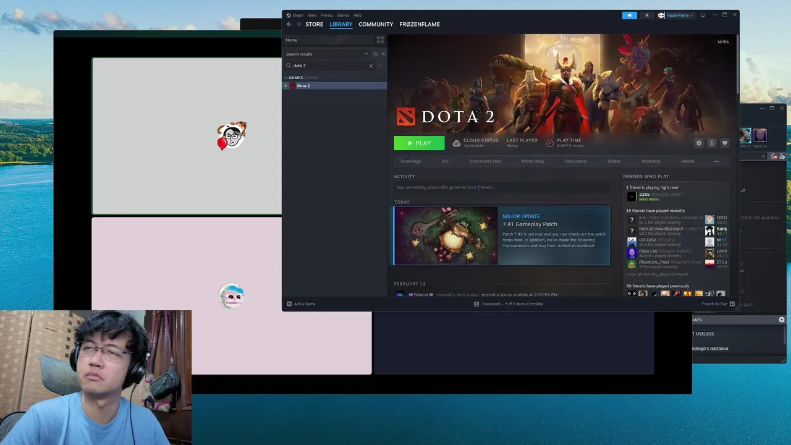Open booty[Oswald]grasper friend entry
This screenshot has width=791, height=445.
(665, 231)
